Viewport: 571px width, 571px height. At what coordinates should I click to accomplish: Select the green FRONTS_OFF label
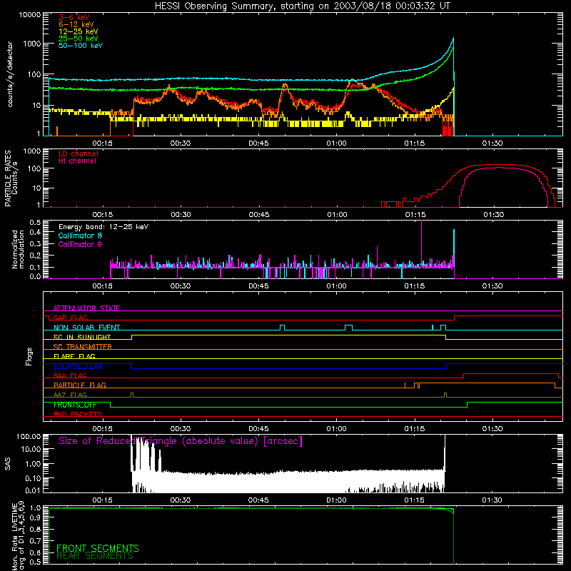[x=75, y=405]
